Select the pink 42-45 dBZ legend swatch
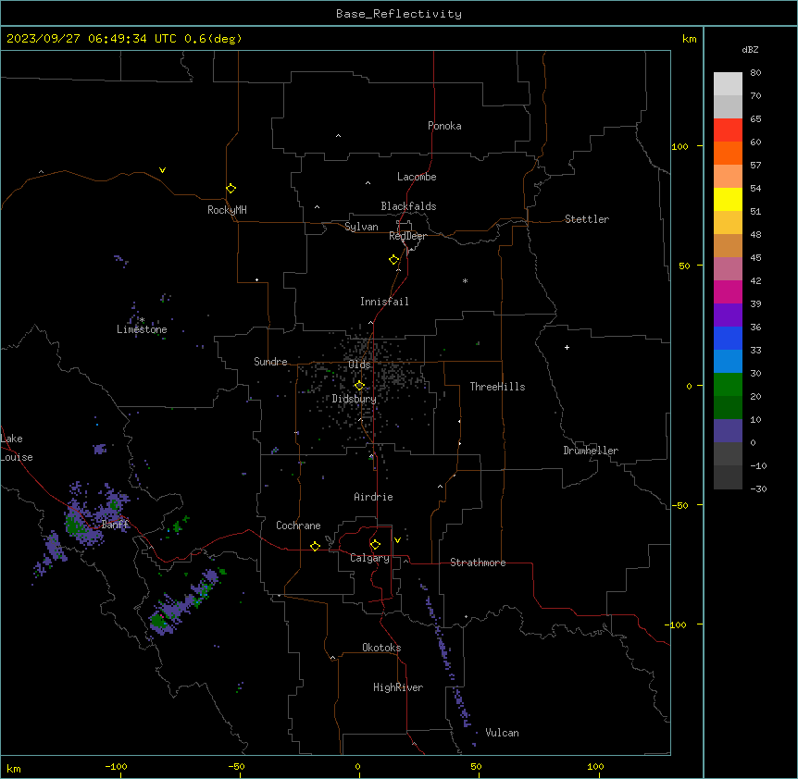The height and width of the screenshot is (779, 798). pyautogui.click(x=728, y=268)
